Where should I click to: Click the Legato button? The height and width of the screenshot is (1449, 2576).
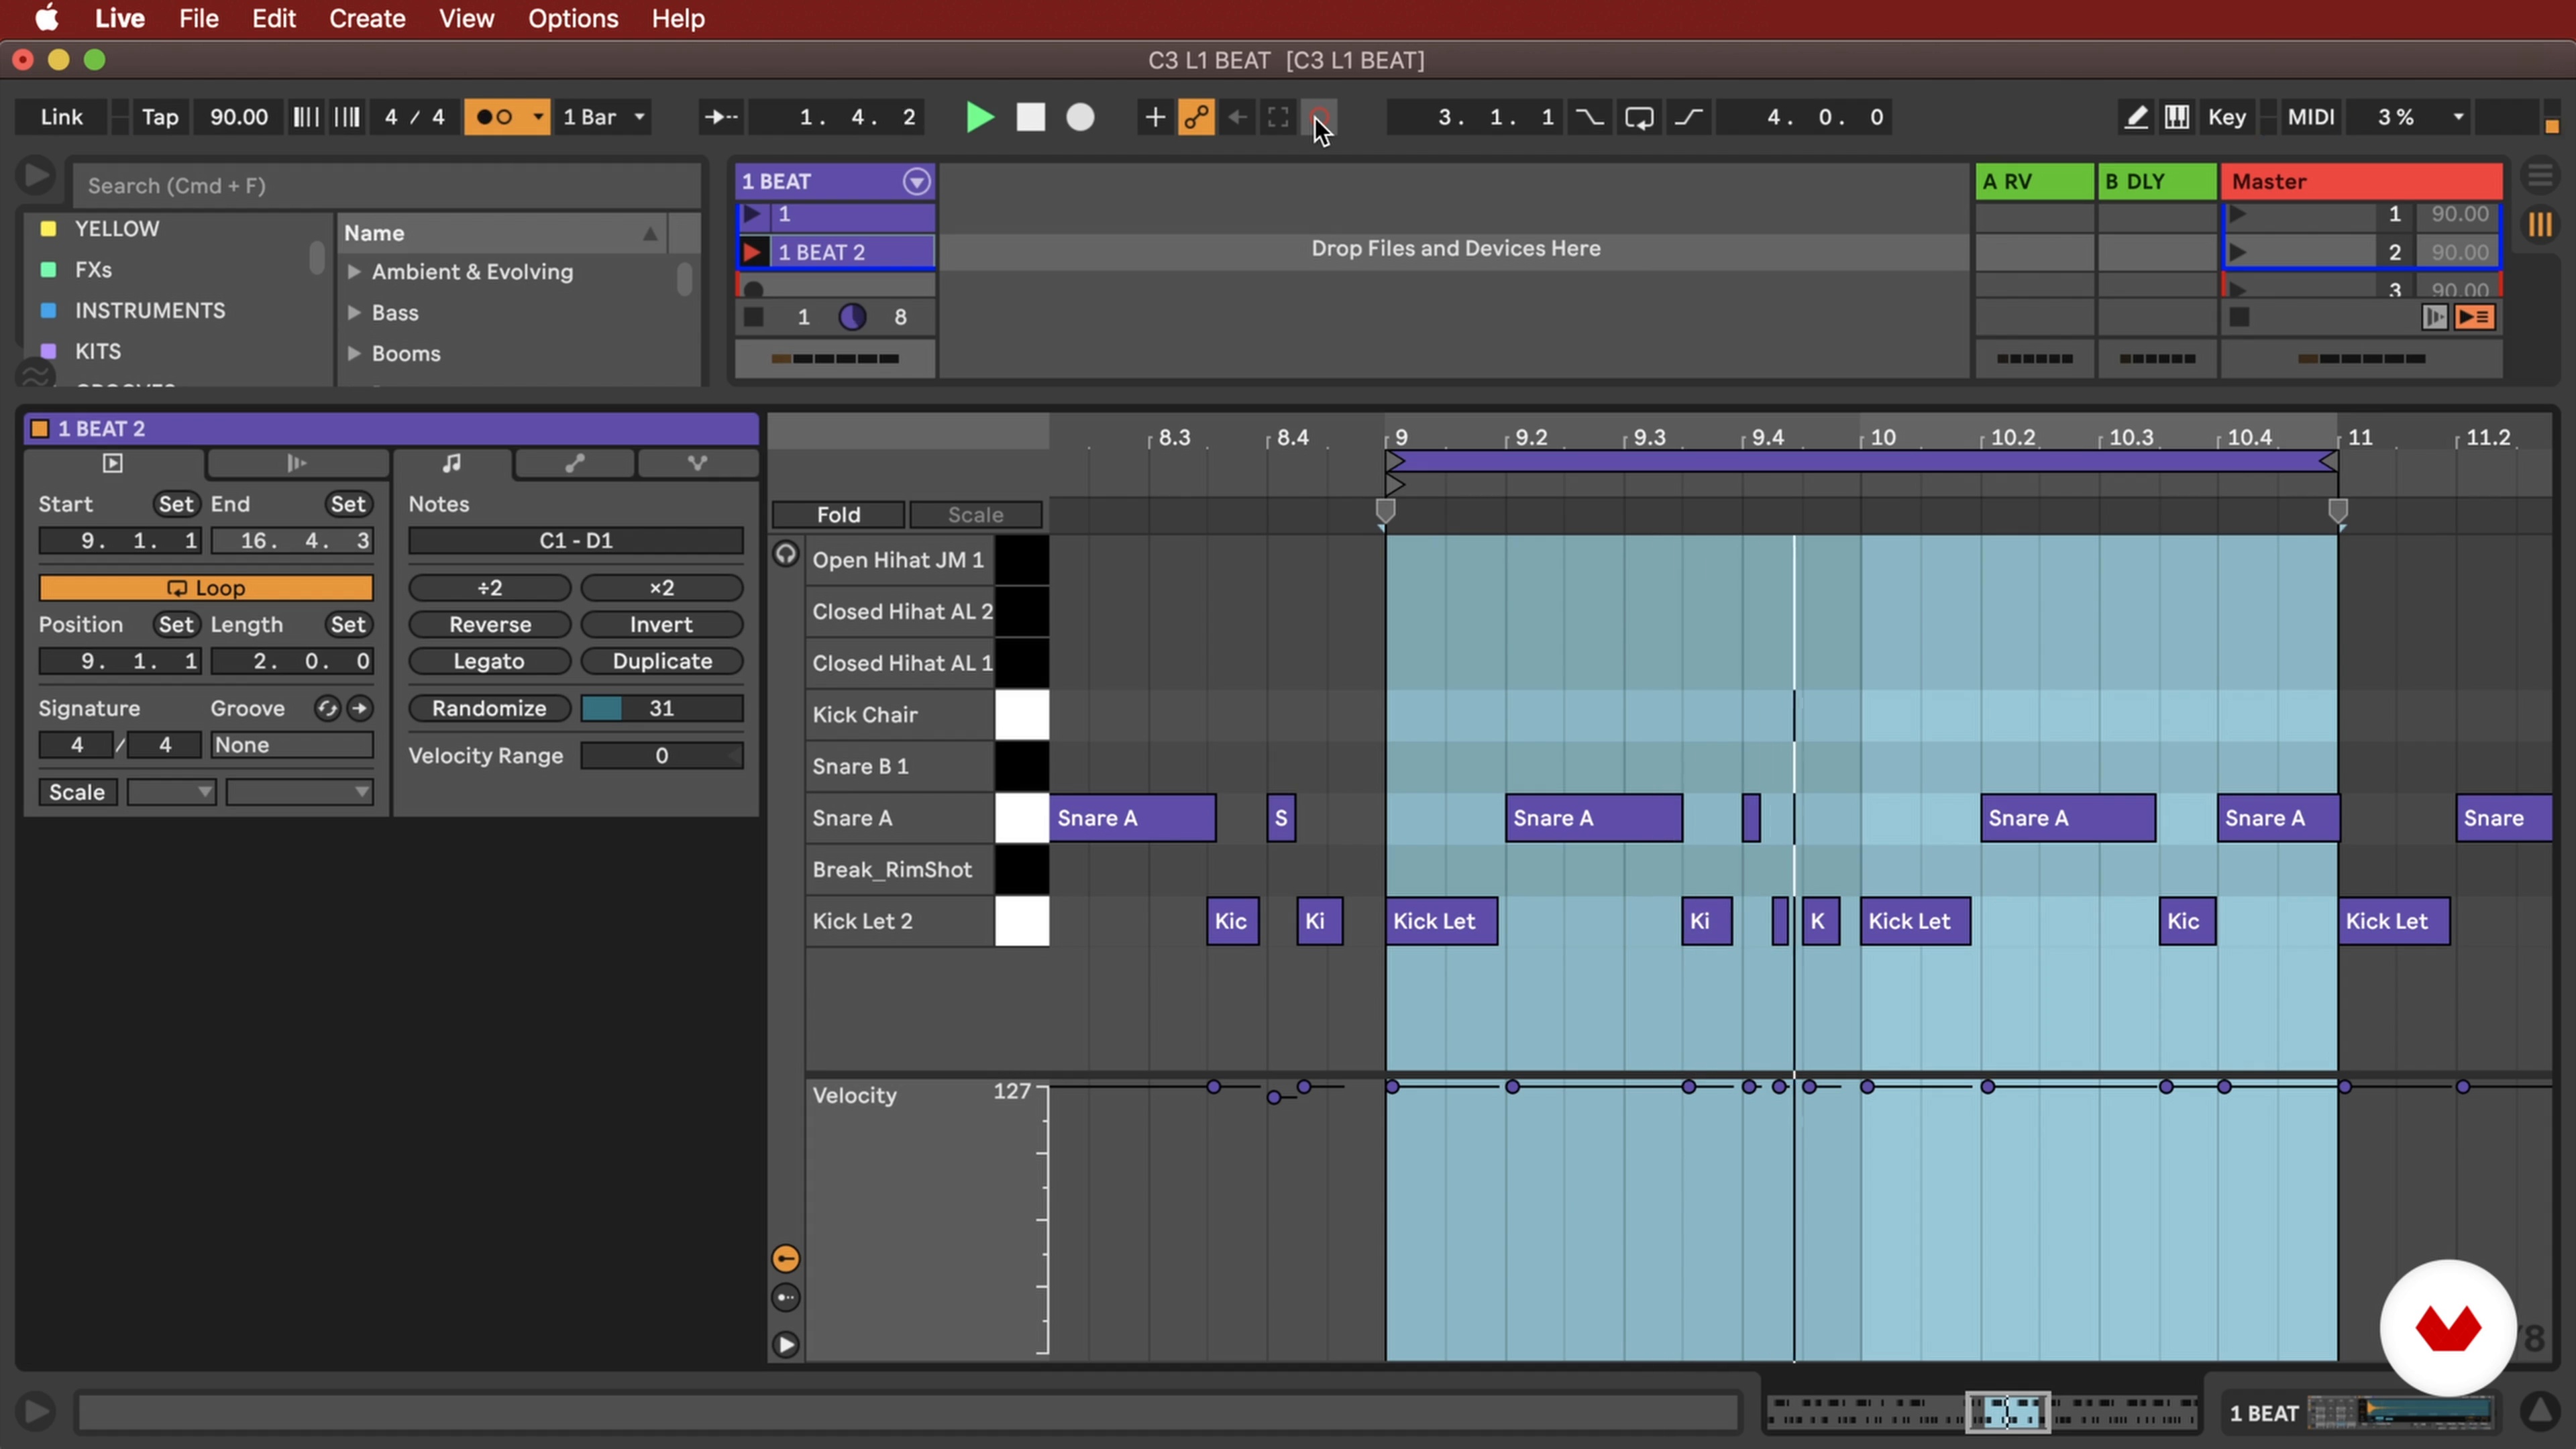click(490, 661)
